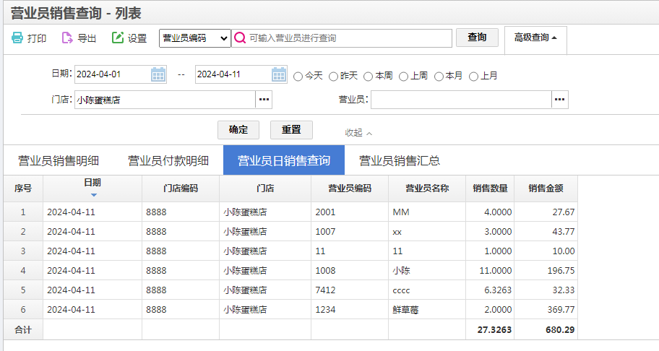
Task: Click the 销售数量 cell 6.3263
Action: 490,290
